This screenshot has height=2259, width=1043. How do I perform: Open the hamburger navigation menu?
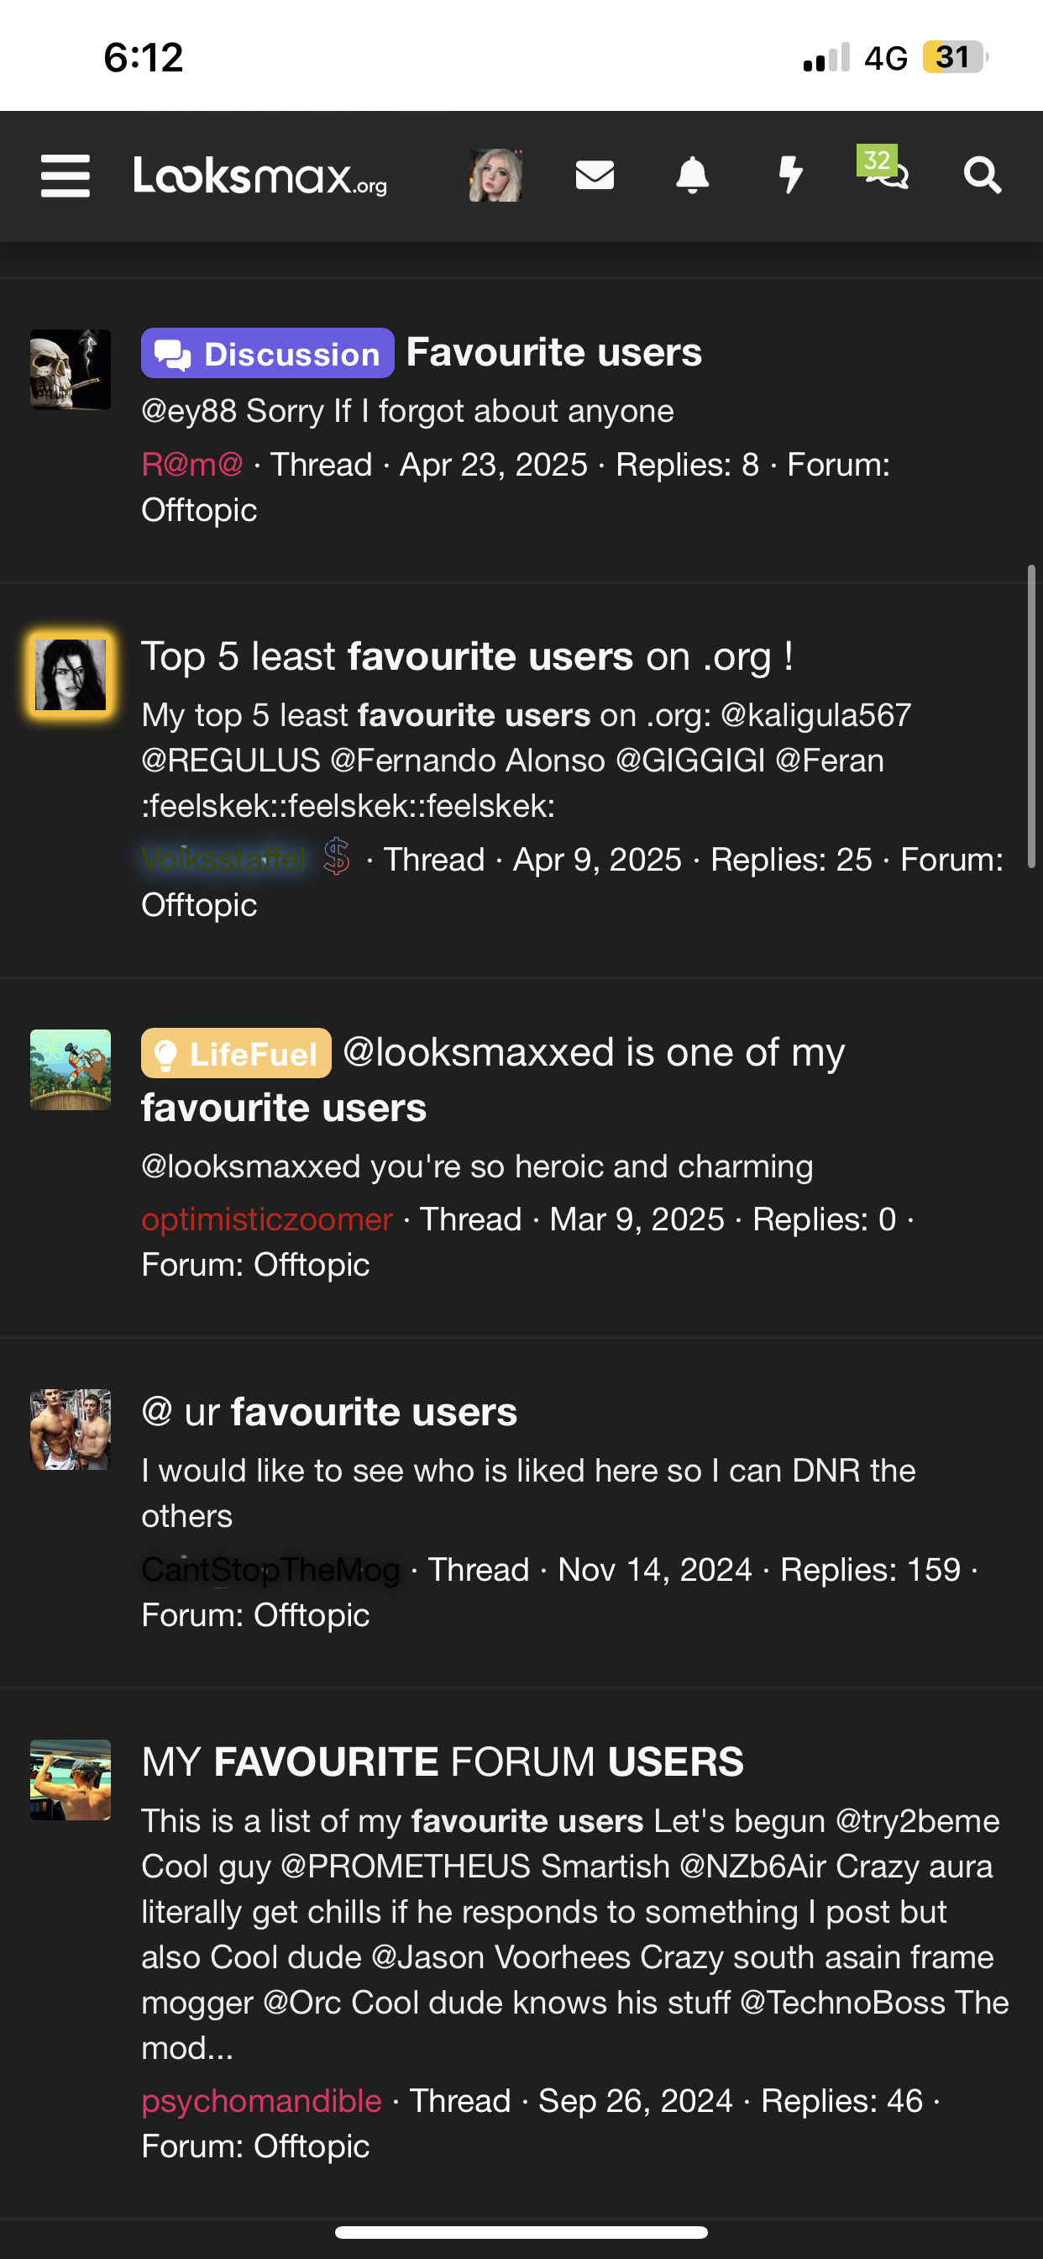tap(66, 176)
